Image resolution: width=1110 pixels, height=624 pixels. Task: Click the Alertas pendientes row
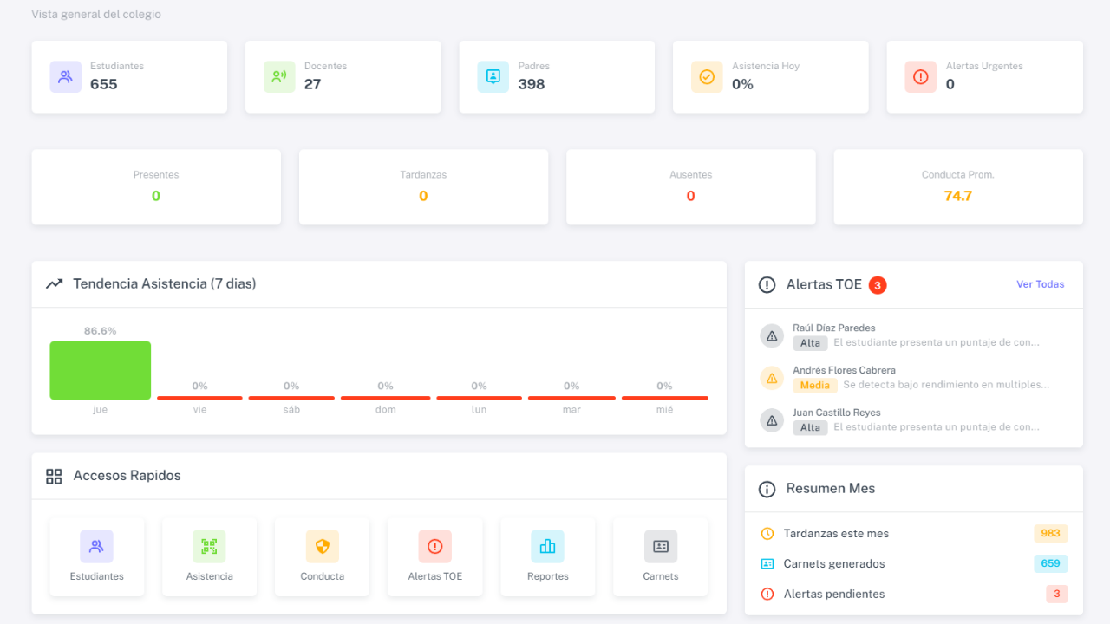tap(913, 594)
